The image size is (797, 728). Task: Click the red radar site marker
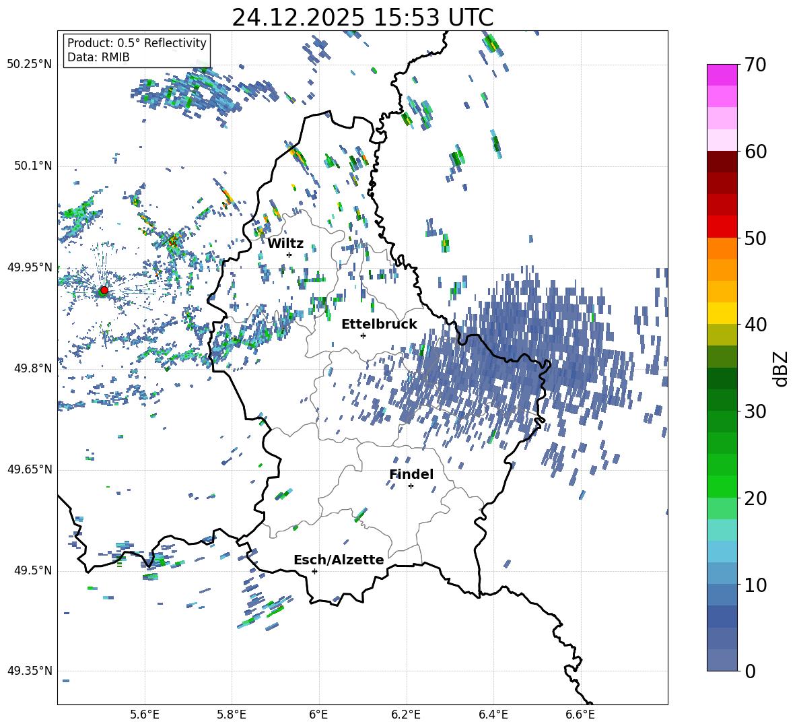[x=104, y=290]
